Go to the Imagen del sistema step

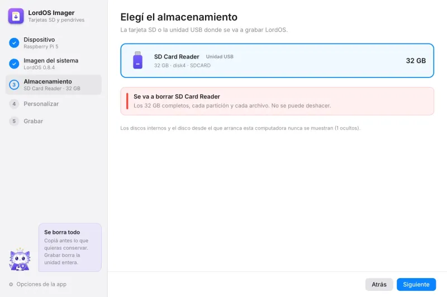point(53,64)
